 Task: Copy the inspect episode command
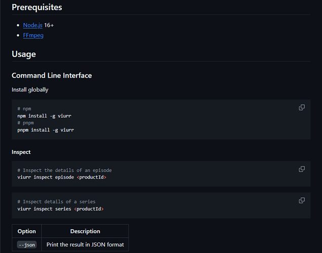pos(302,169)
